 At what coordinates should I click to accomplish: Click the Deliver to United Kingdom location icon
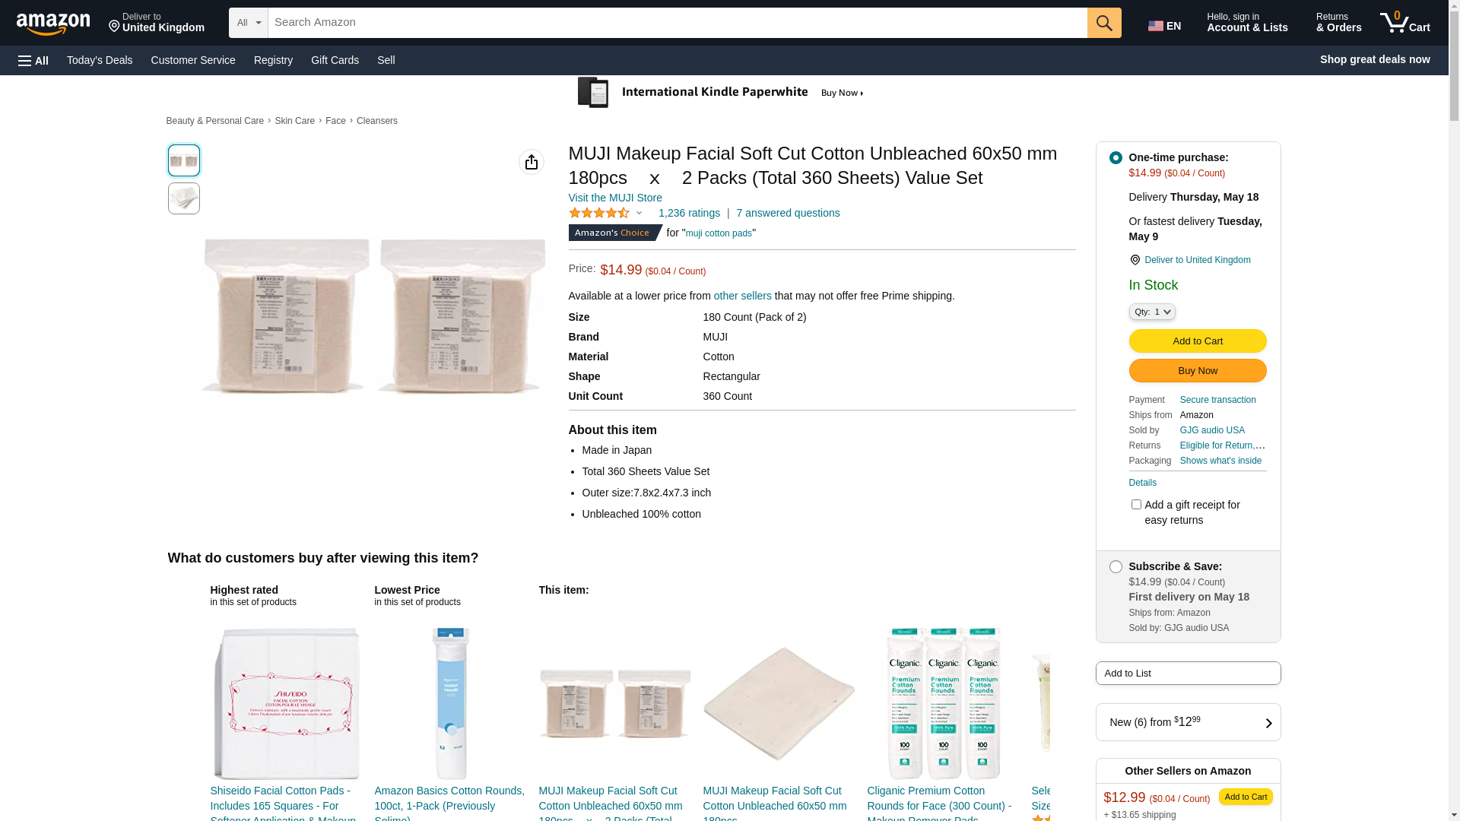tap(1135, 260)
